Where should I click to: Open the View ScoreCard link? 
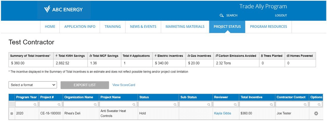(x=124, y=85)
